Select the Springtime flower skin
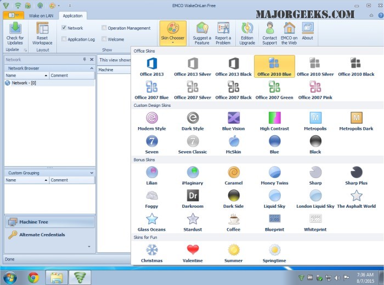This screenshot has width=384, height=285. 274,253
